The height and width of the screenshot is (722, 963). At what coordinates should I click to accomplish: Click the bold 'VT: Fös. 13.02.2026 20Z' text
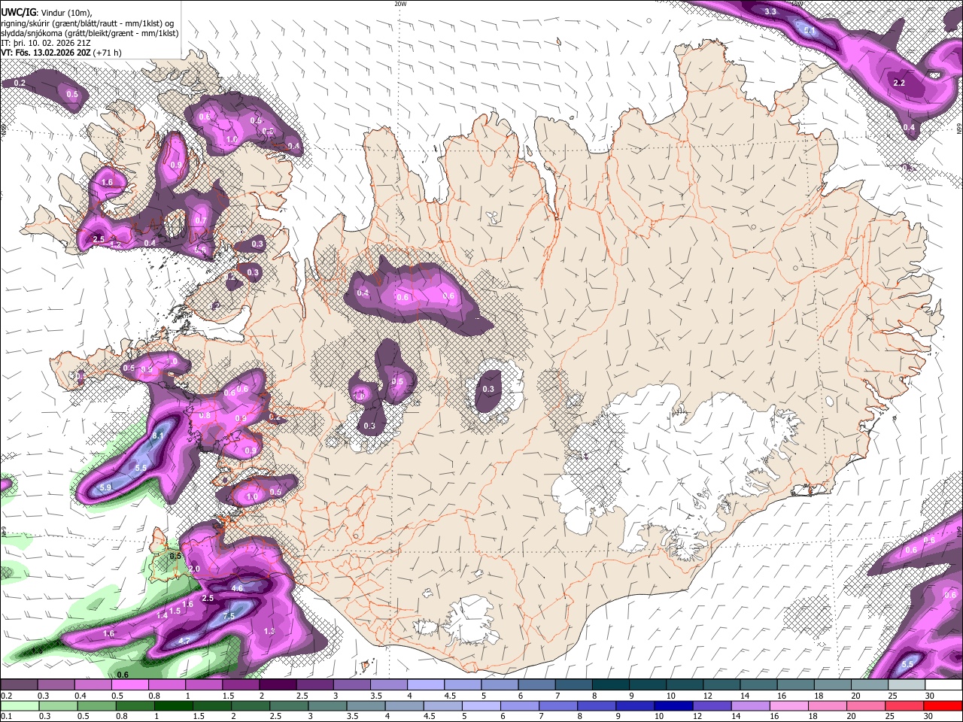coord(46,53)
